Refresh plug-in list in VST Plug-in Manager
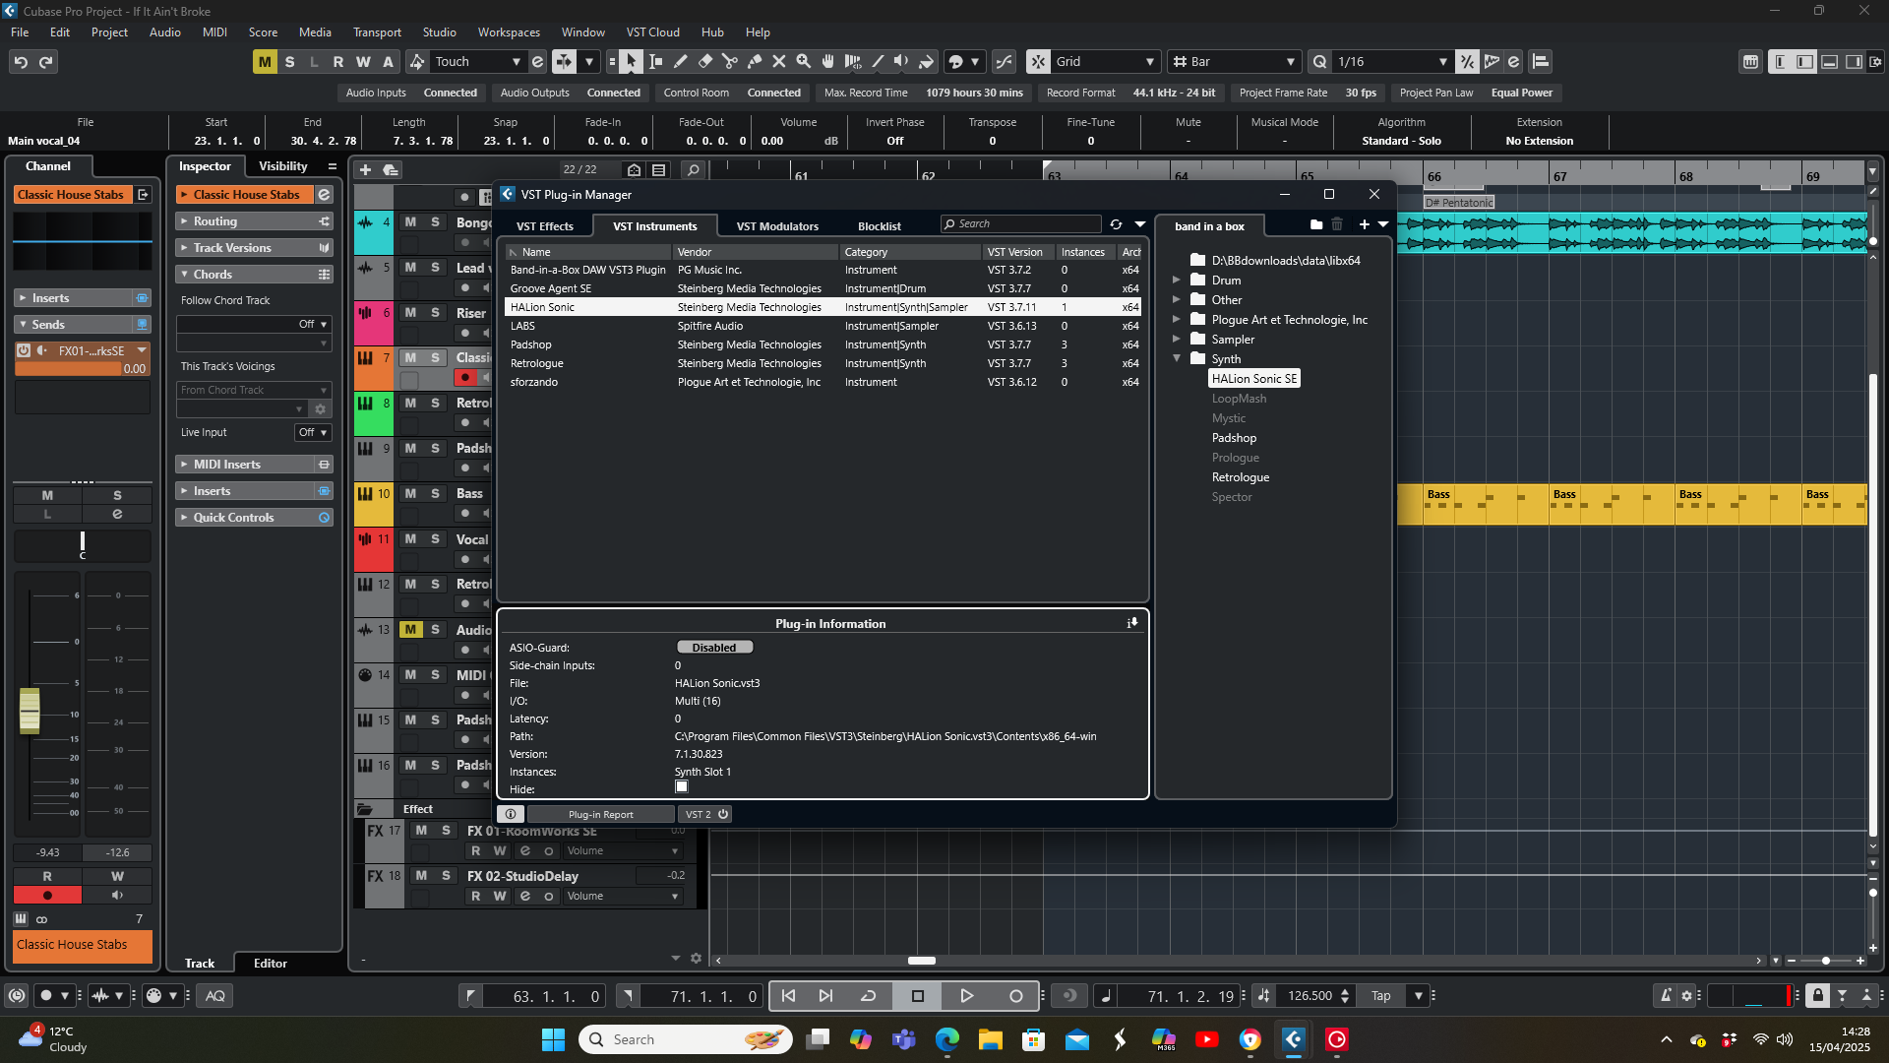 (1116, 224)
